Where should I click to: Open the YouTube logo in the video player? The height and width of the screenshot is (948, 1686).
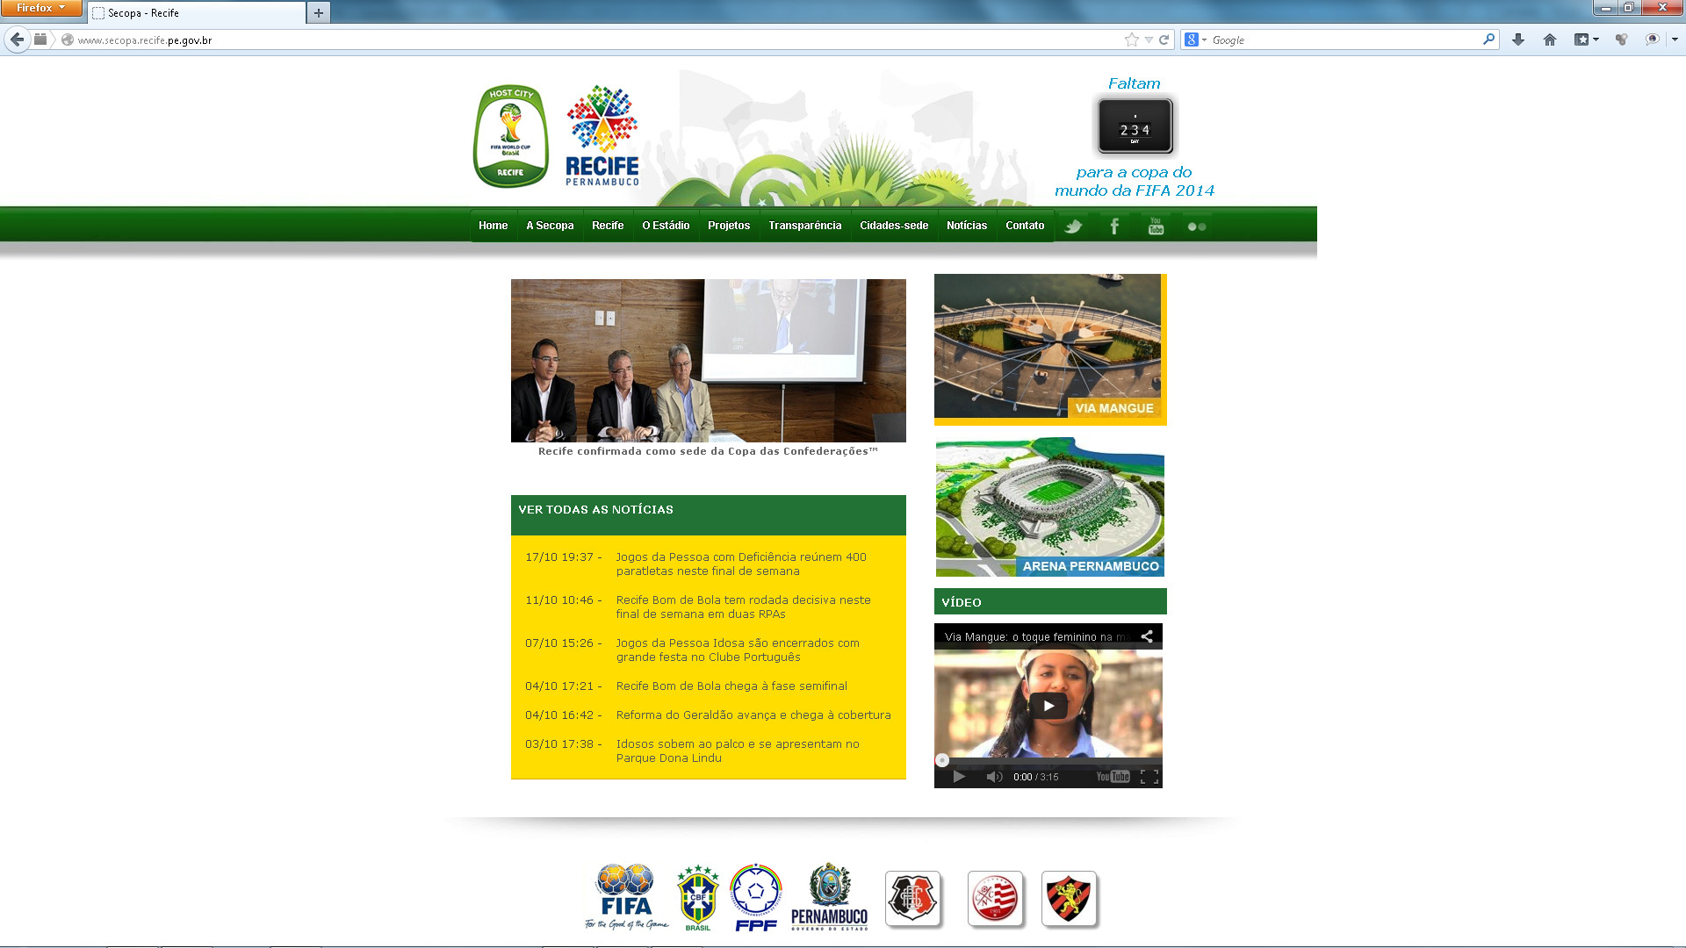[1113, 777]
